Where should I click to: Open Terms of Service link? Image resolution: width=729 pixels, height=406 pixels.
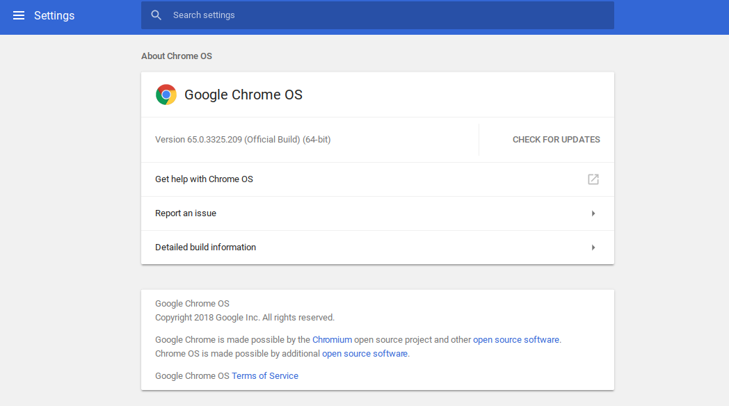point(265,376)
